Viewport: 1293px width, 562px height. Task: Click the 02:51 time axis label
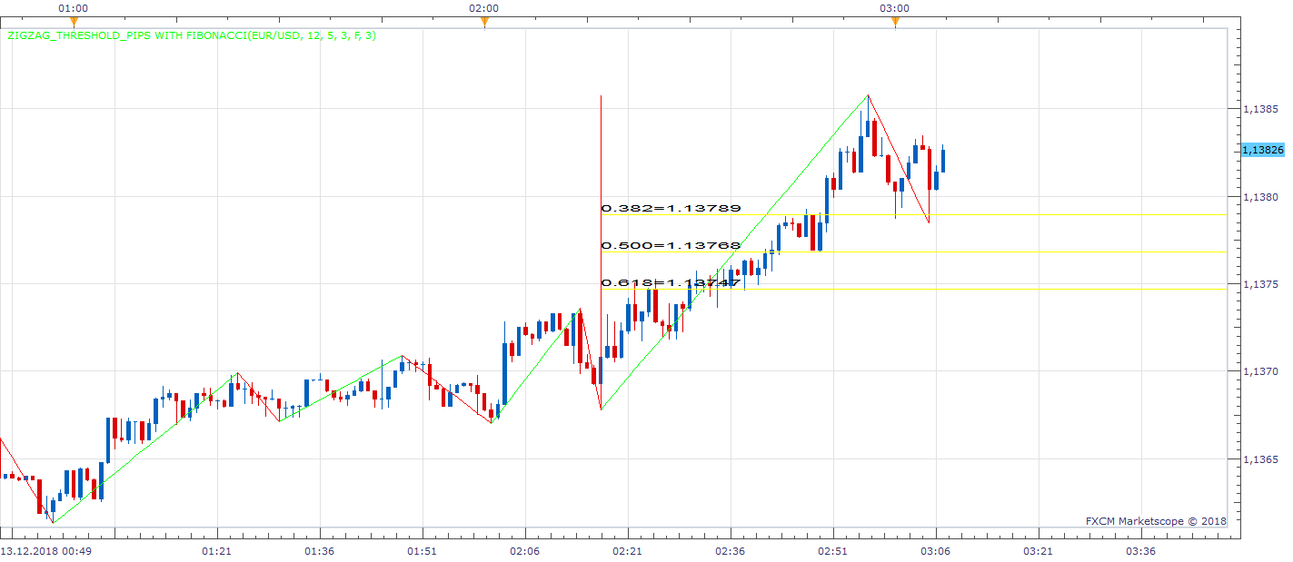[832, 551]
